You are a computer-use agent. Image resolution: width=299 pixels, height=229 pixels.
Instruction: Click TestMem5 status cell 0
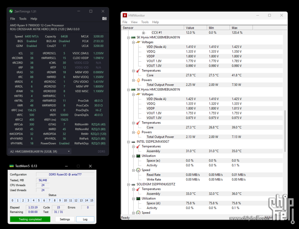(x=13, y=200)
